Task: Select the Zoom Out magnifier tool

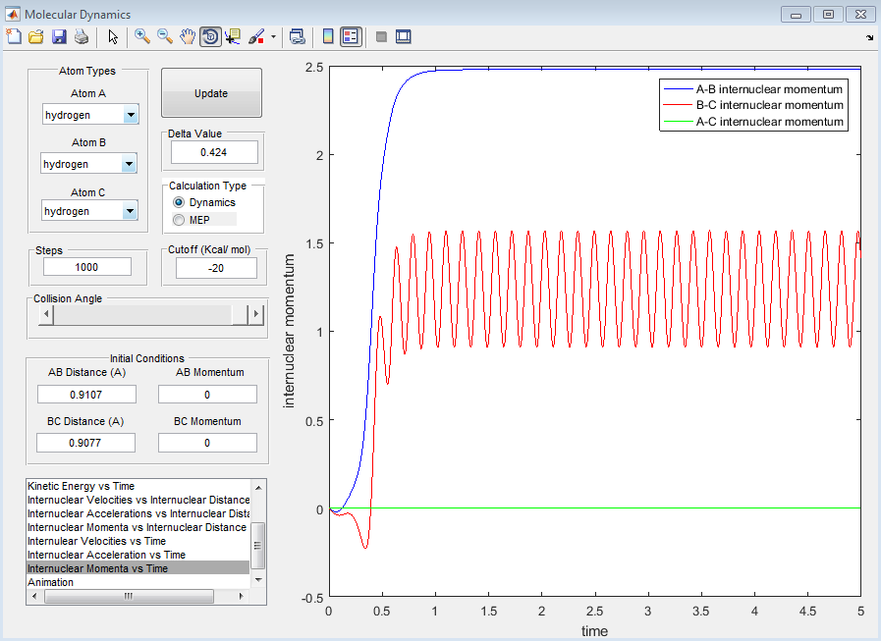Action: [x=165, y=36]
